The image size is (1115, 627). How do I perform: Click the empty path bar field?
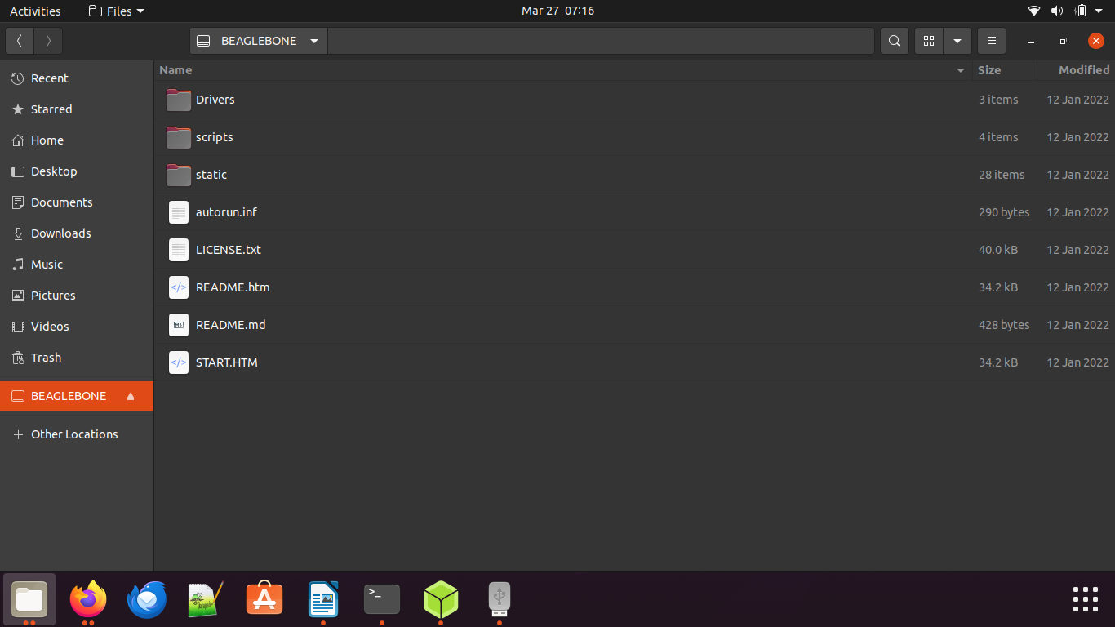click(x=601, y=41)
